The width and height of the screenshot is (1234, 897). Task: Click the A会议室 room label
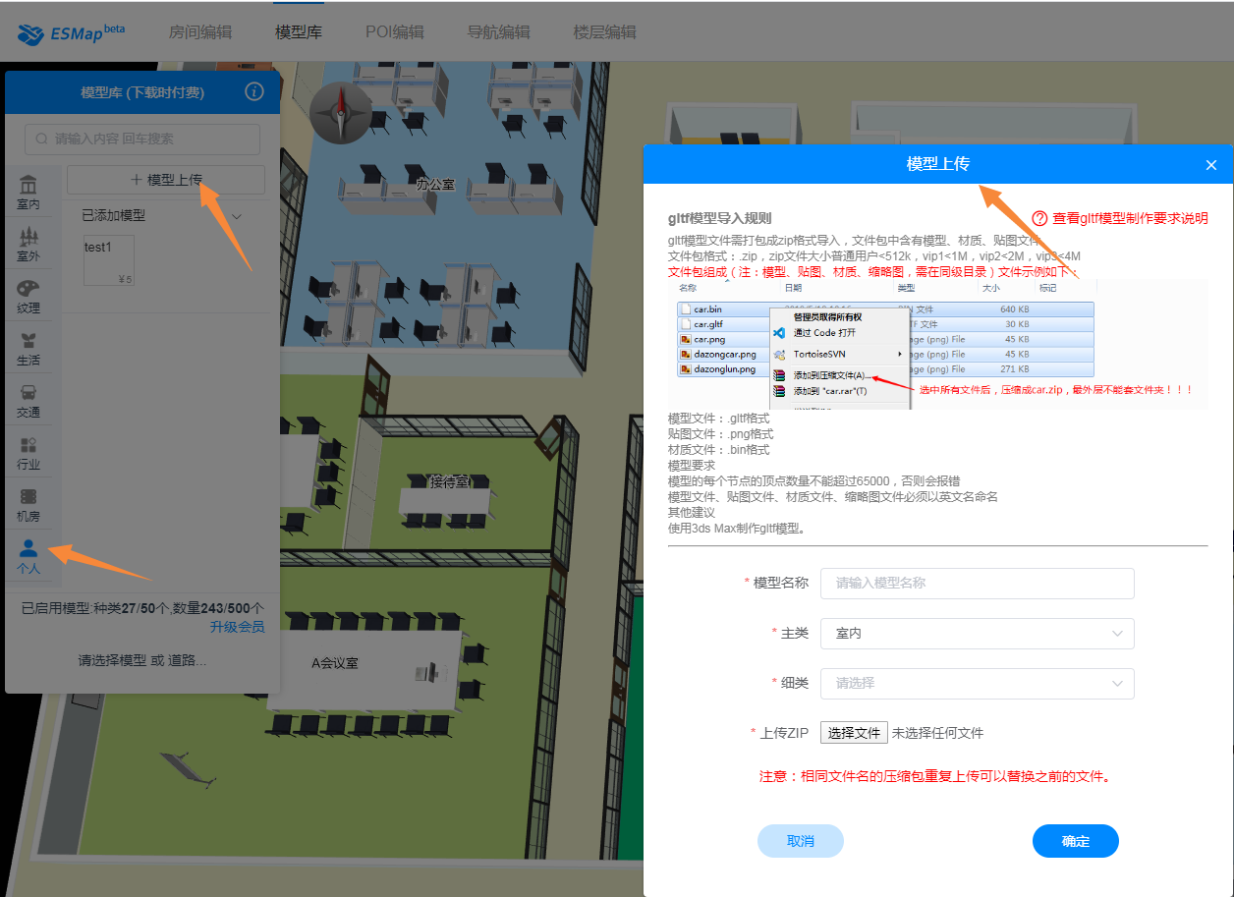pos(335,663)
